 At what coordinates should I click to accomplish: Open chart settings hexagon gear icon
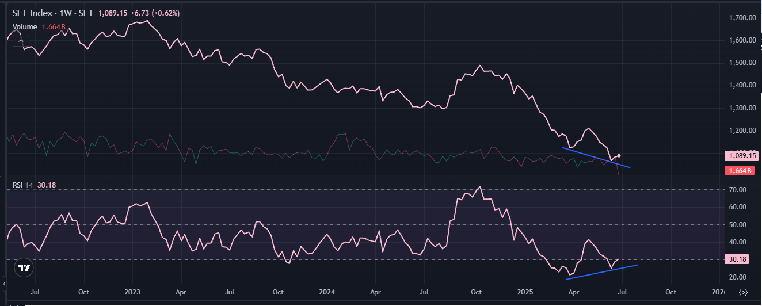tap(743, 292)
